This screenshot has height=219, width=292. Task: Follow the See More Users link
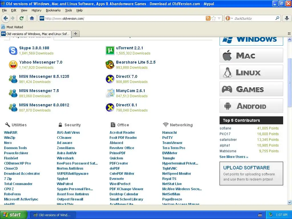click(x=234, y=157)
